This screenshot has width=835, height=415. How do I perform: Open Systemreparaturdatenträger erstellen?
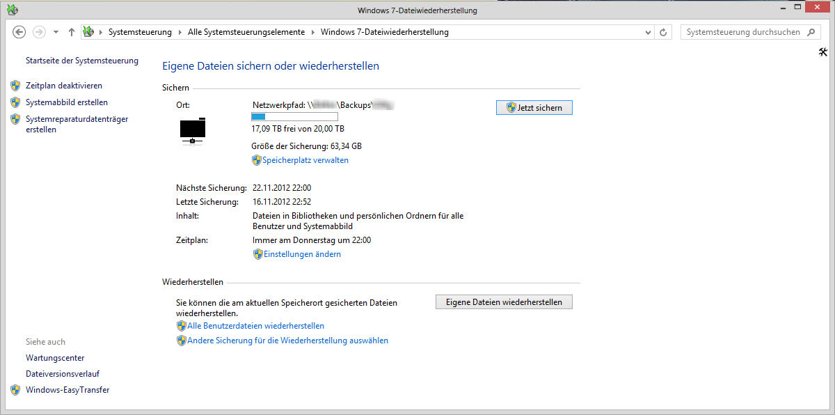(x=77, y=124)
